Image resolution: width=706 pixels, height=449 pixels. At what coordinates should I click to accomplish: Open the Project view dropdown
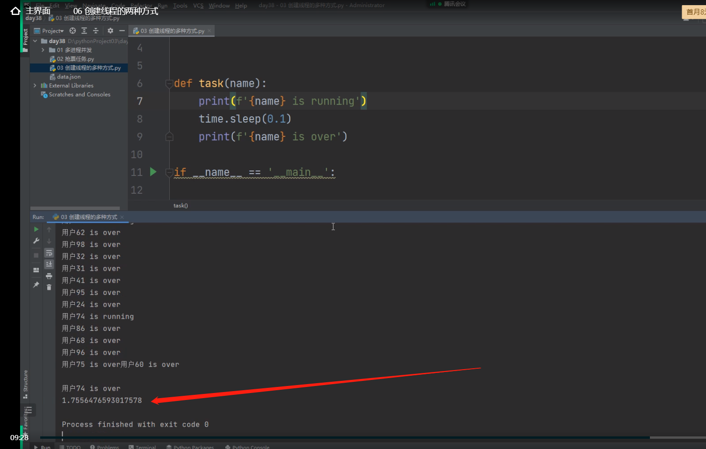49,31
